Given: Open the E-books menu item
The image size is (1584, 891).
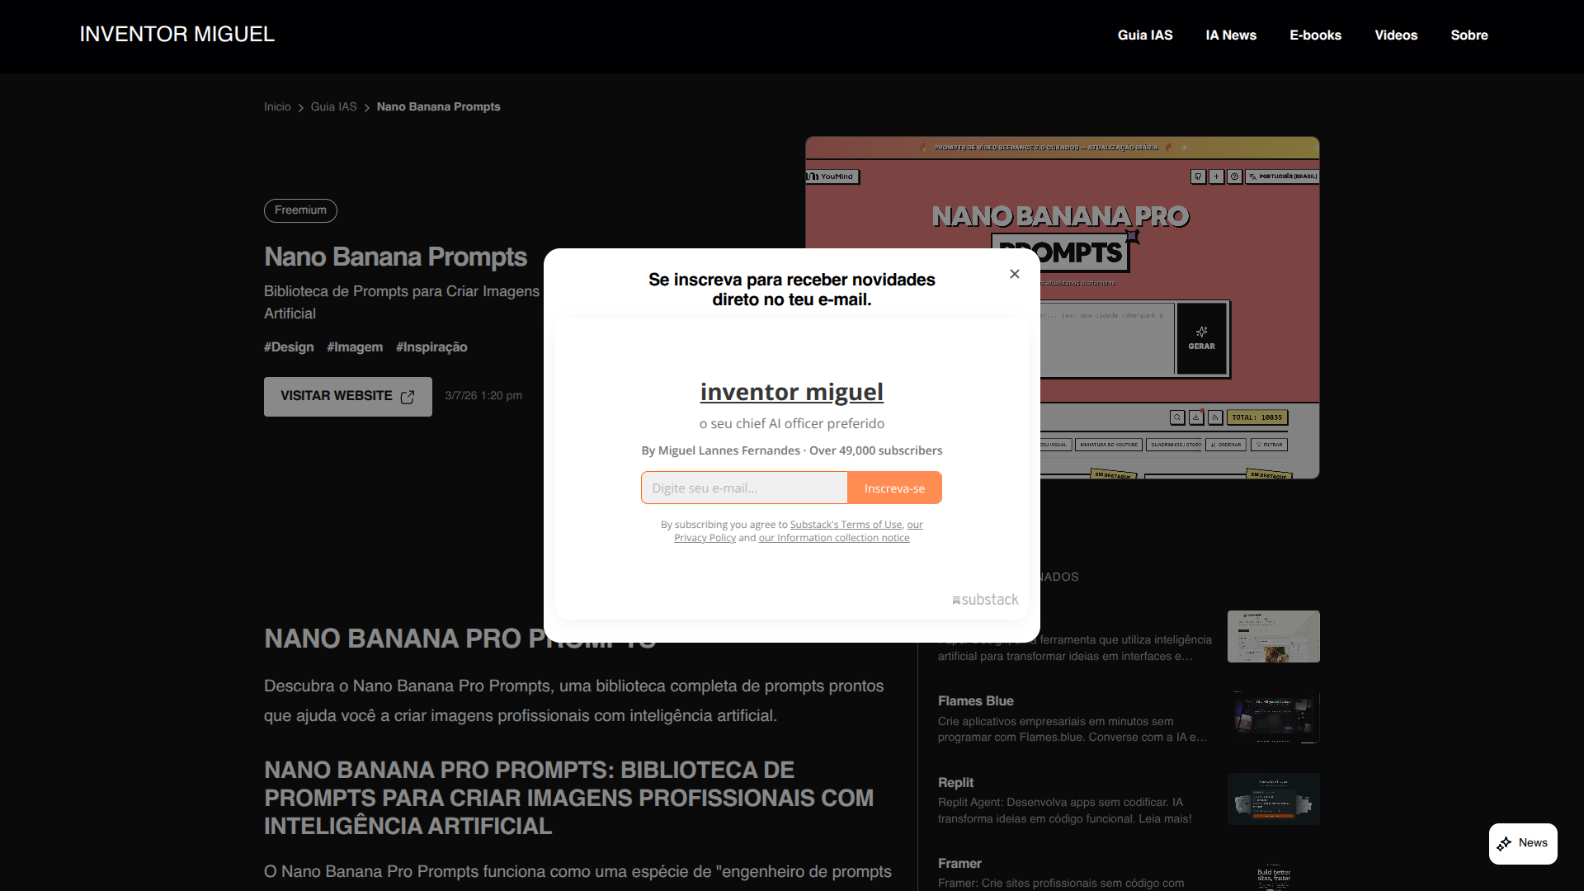Looking at the screenshot, I should click(1315, 35).
